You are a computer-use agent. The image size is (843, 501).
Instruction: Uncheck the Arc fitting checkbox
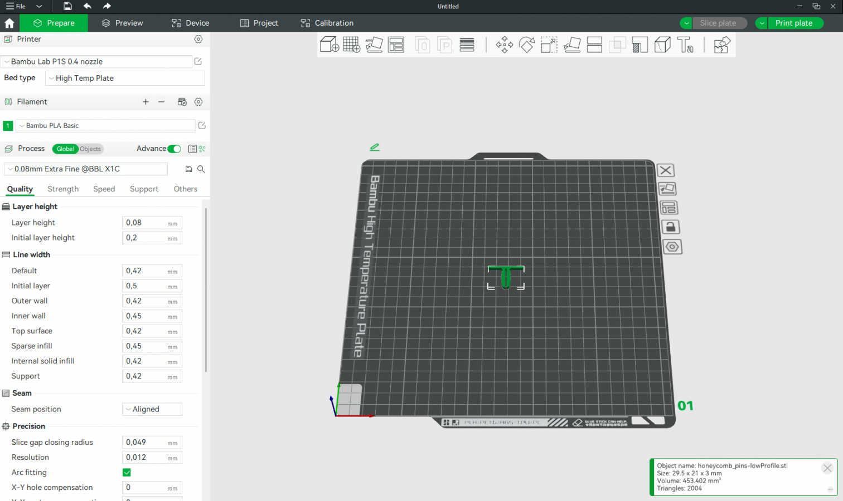127,473
